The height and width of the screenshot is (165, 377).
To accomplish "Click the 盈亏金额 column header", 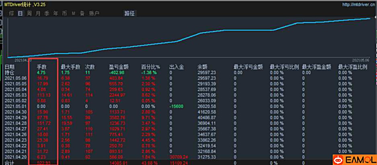I will pyautogui.click(x=119, y=67).
